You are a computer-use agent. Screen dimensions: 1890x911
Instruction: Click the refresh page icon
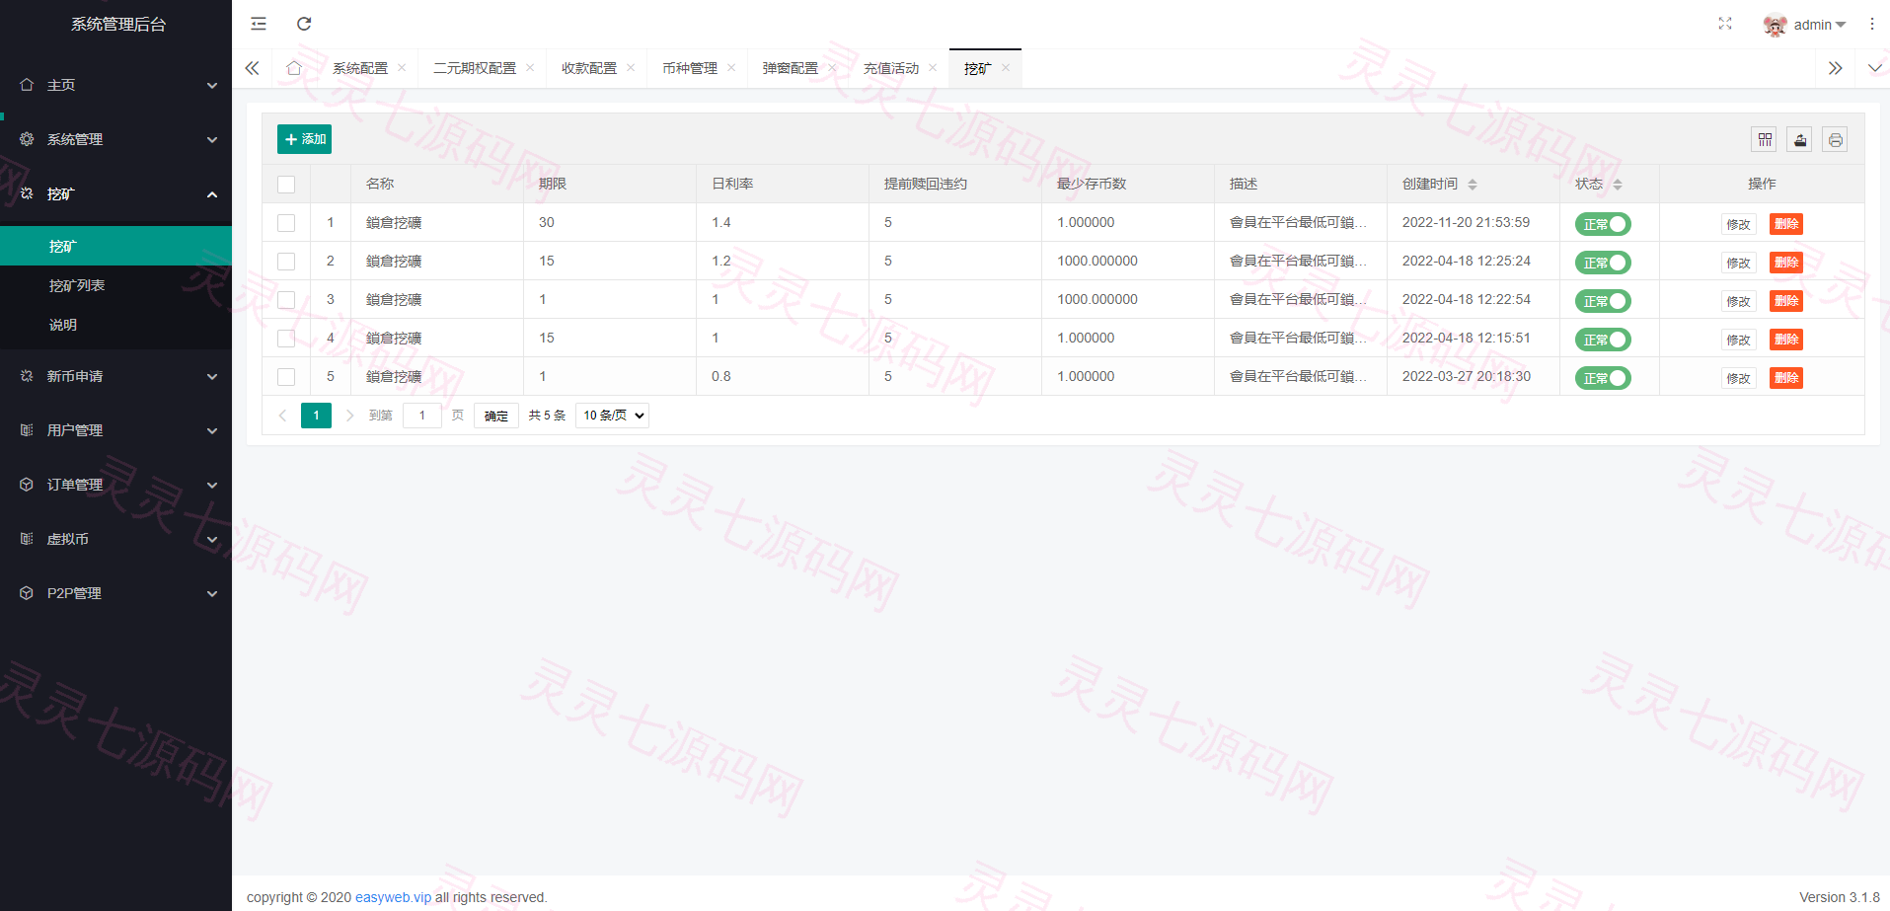pyautogui.click(x=304, y=24)
